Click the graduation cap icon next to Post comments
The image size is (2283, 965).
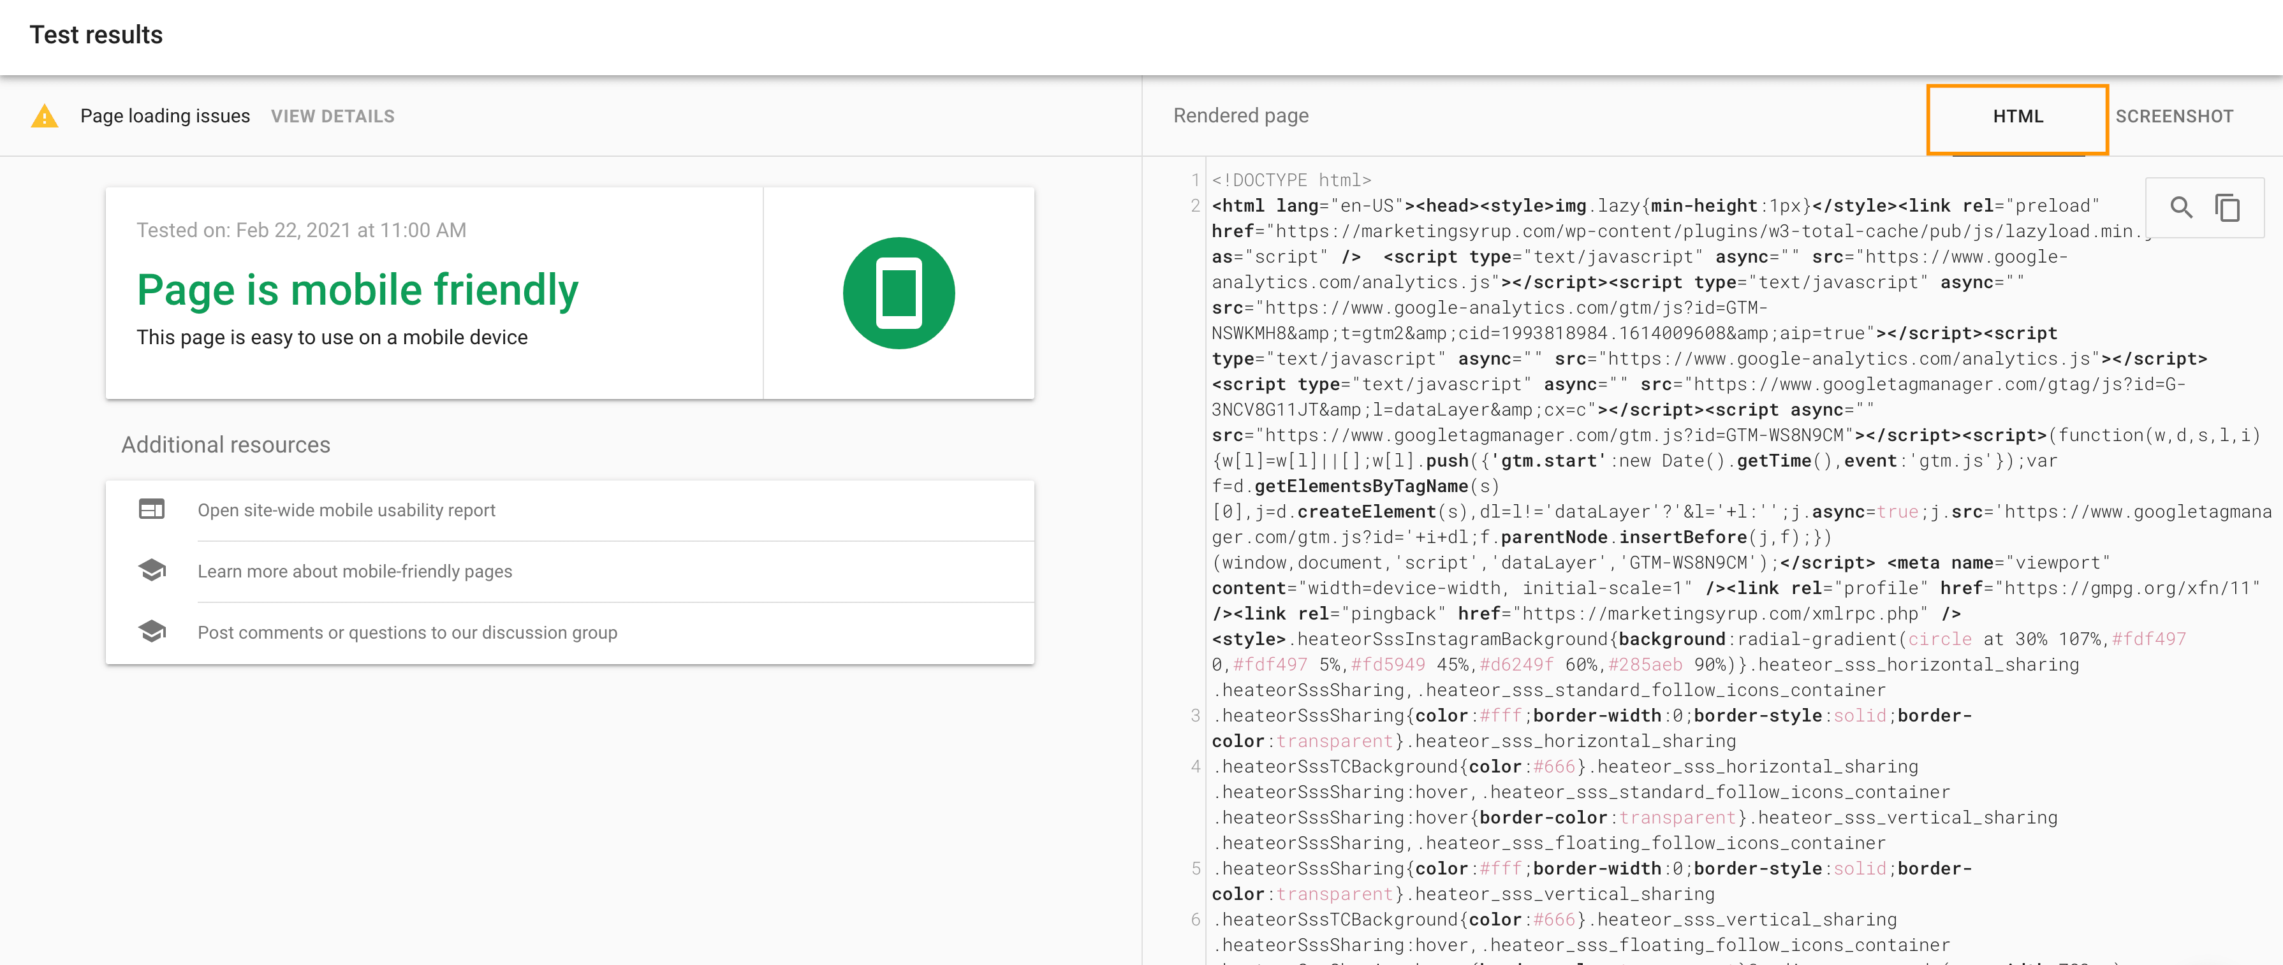152,631
